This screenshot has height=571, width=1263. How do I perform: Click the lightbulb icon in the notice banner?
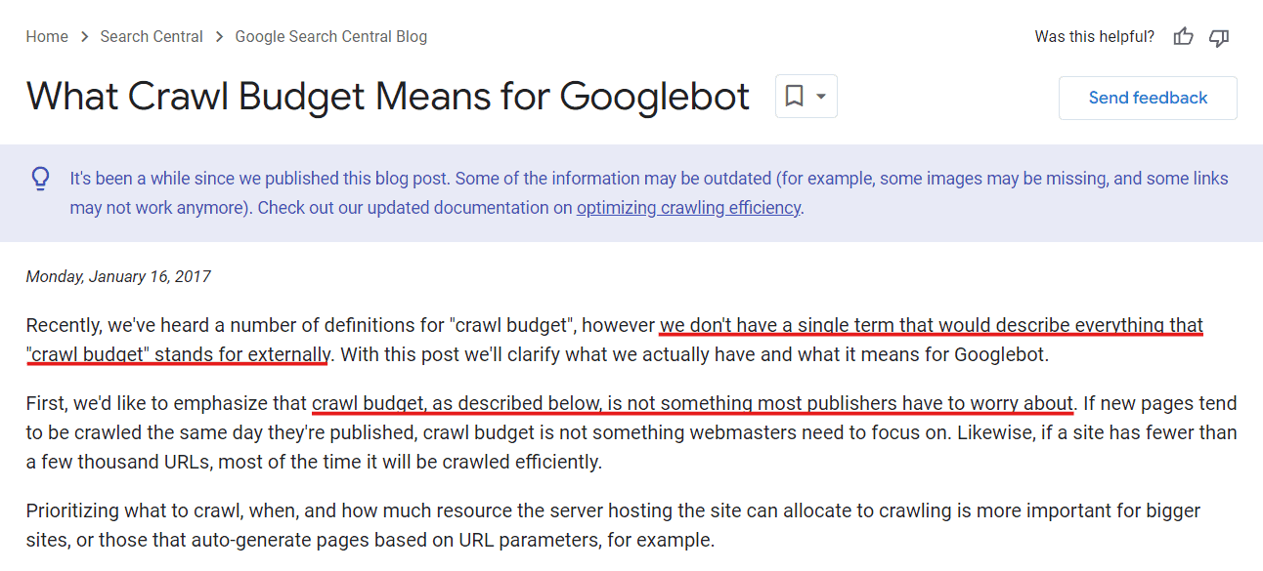(40, 179)
